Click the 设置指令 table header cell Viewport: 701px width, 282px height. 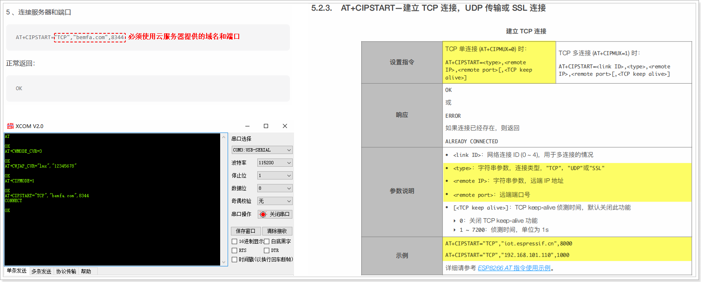(x=402, y=62)
